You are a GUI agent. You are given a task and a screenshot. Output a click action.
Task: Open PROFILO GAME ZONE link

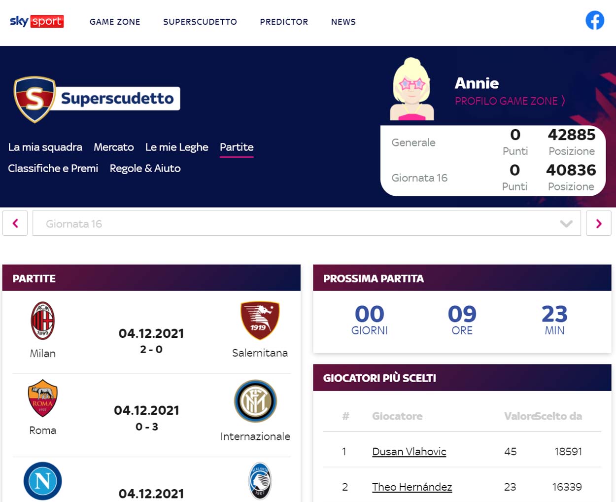click(x=510, y=101)
